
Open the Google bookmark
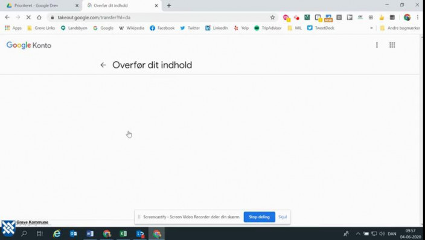(103, 28)
